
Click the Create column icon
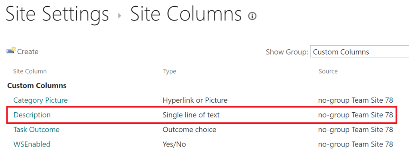[11, 51]
